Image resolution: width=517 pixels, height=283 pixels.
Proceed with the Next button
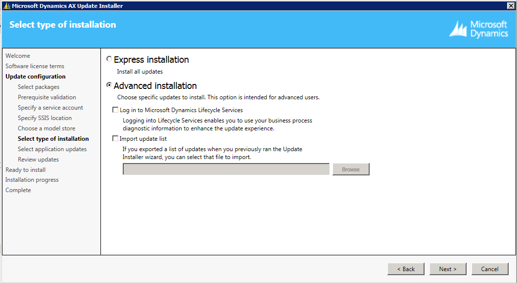[447, 269]
